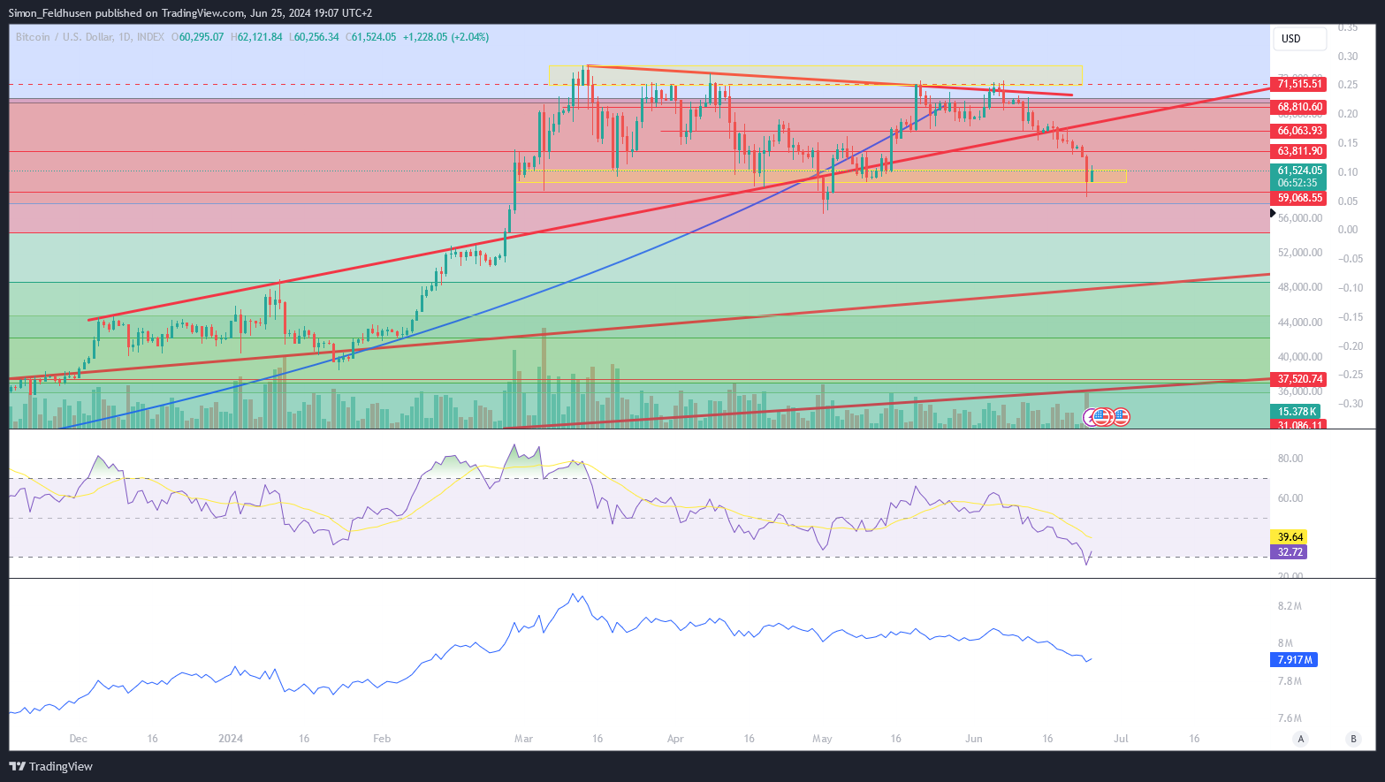Screen dimensions: 1385x782
Task: Click the 2024 label on the time axis
Action: tap(231, 739)
